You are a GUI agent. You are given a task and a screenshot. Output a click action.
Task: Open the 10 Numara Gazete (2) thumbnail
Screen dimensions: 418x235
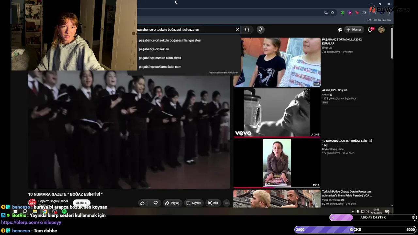tap(277, 163)
